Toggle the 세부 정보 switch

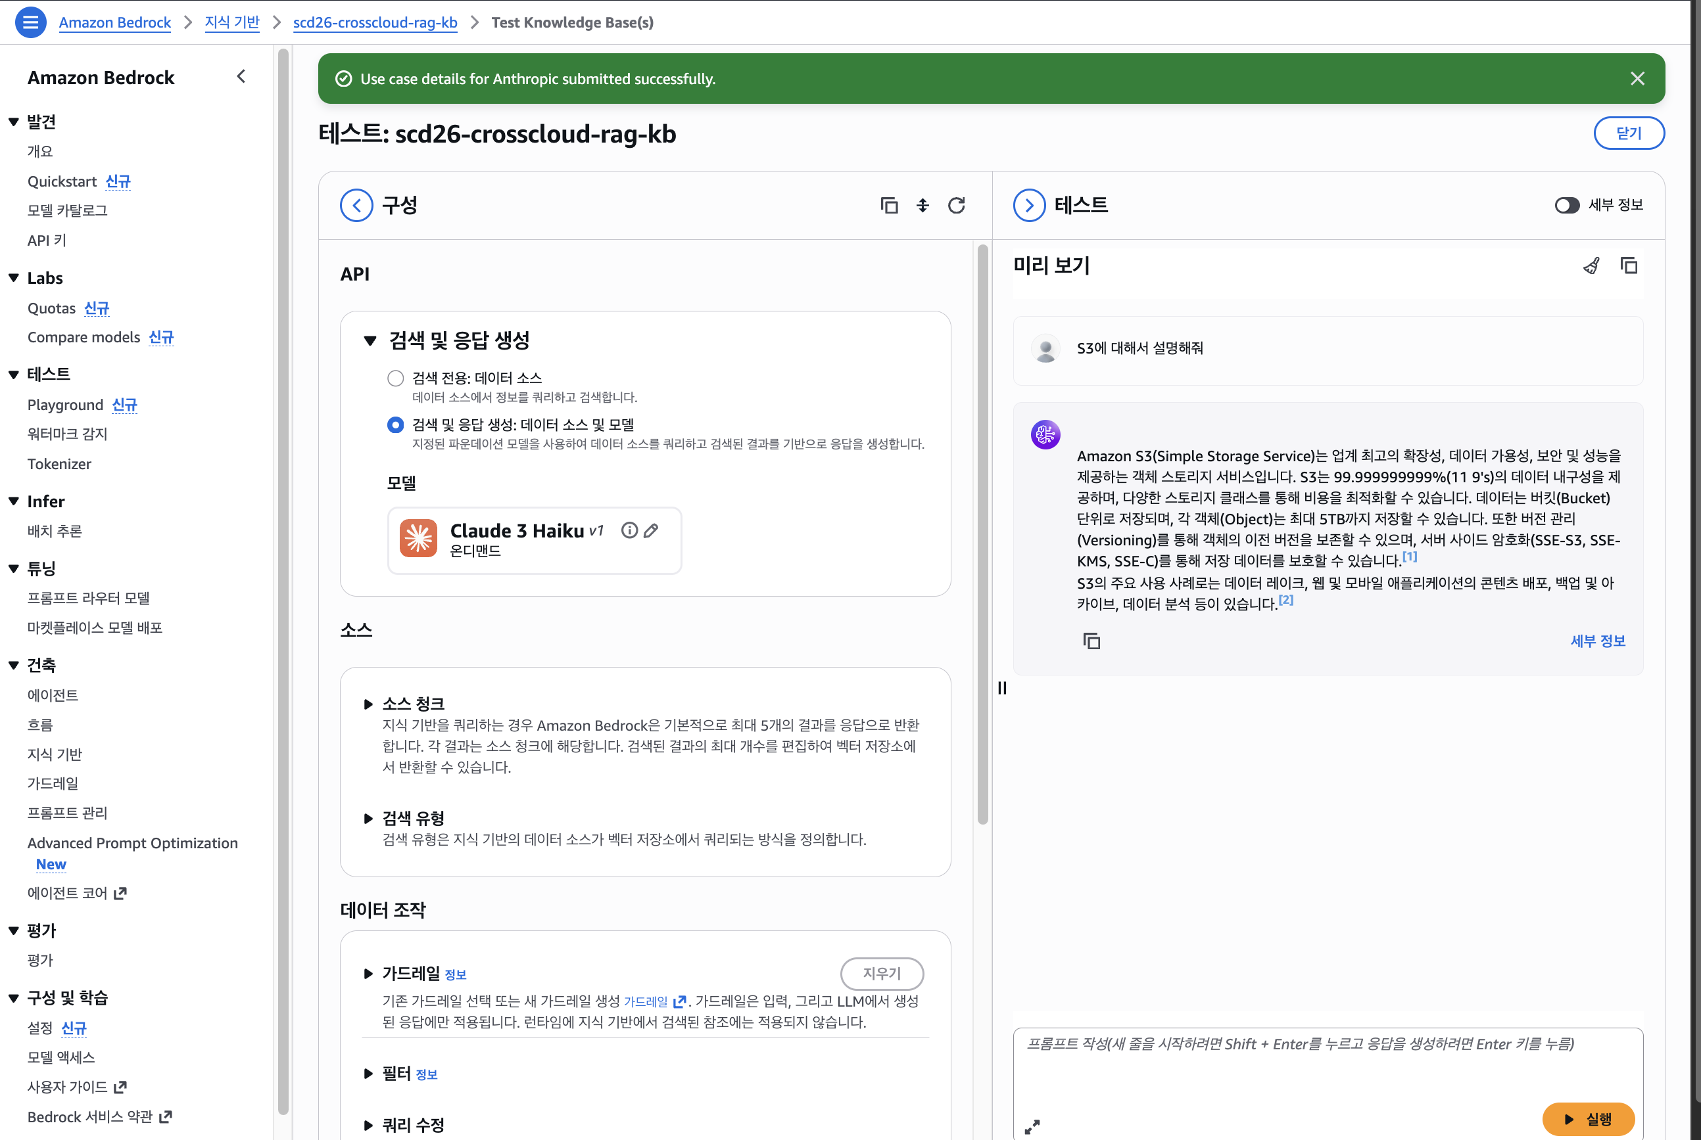click(x=1566, y=206)
